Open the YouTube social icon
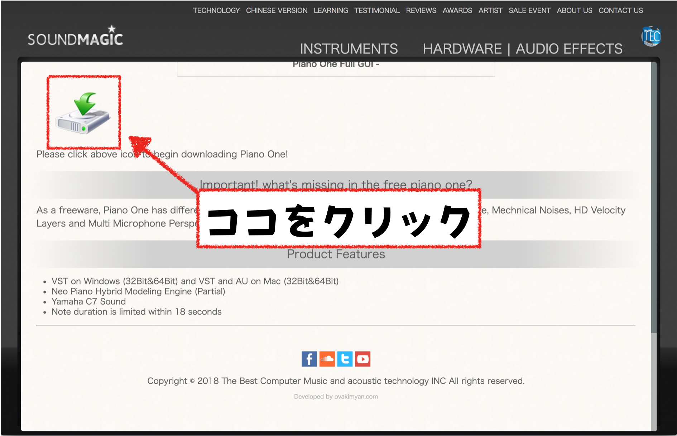The image size is (677, 436). click(363, 359)
